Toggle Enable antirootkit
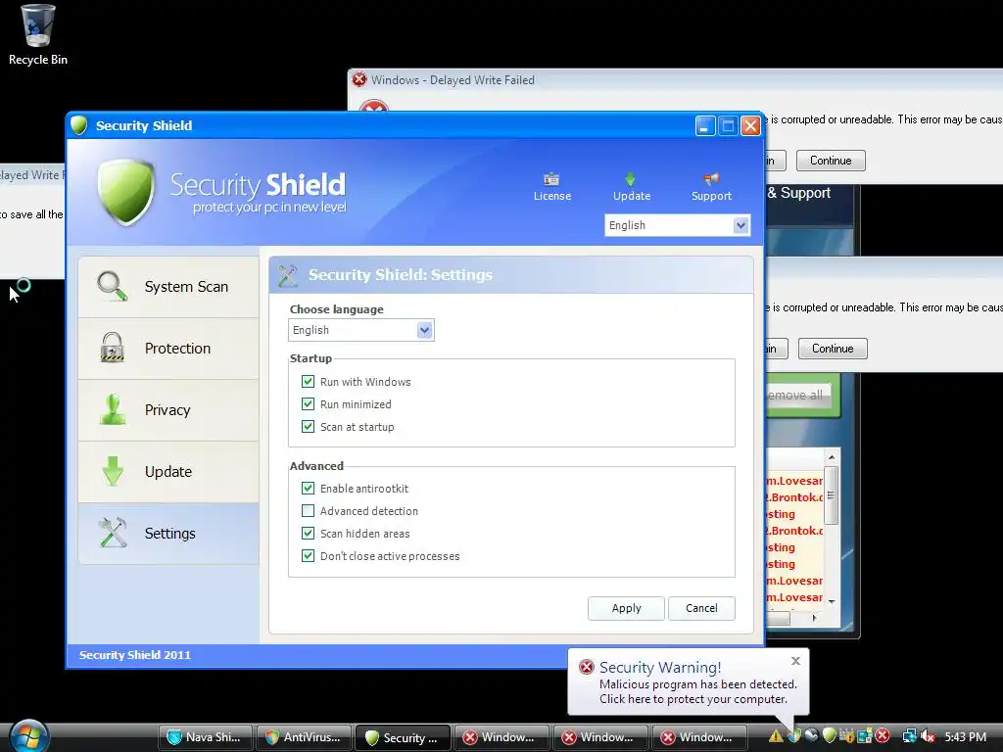The height and width of the screenshot is (752, 1003). [308, 489]
